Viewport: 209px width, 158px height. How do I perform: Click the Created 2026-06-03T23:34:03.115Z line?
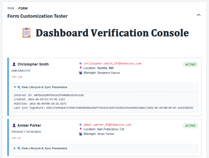(x=39, y=99)
